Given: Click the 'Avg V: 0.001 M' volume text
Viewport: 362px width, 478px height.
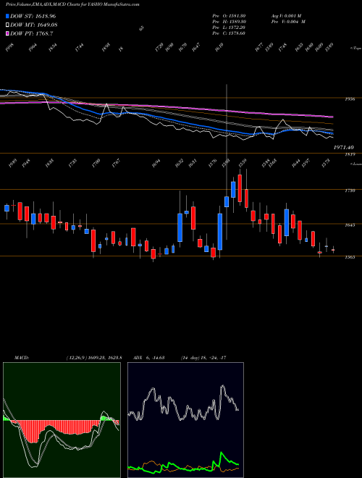Looking at the screenshot, I should click(x=286, y=16).
